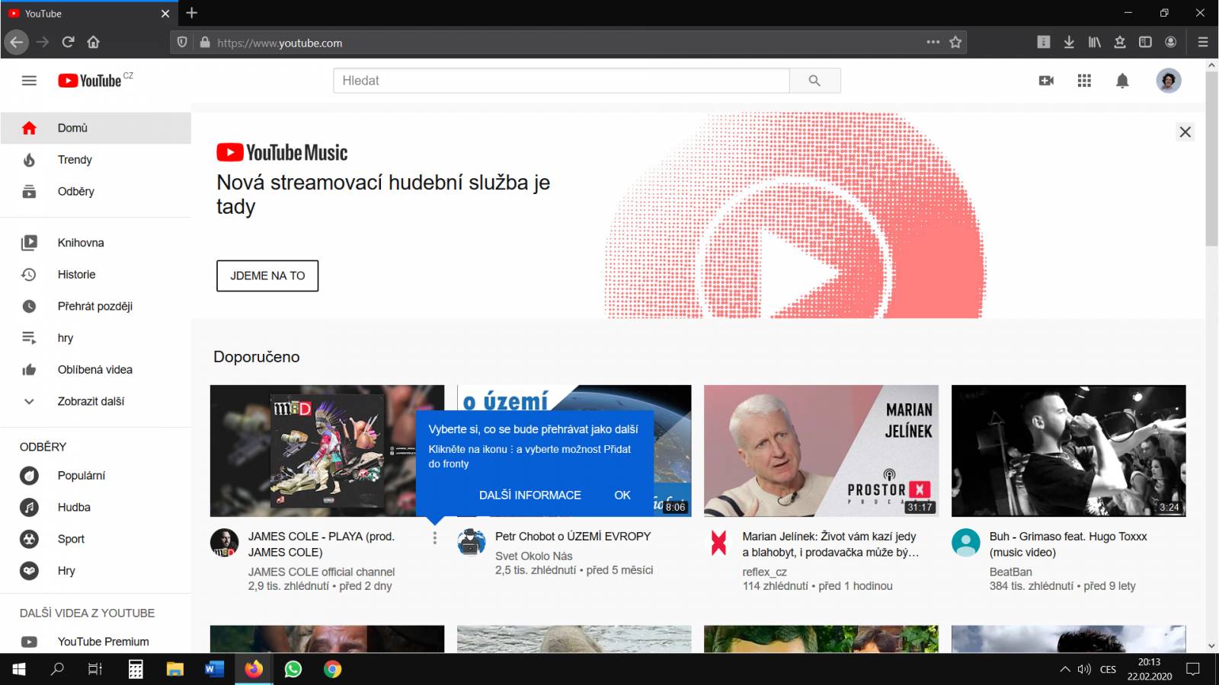1219x685 pixels.
Task: Click the browser home icon
Action: tap(93, 42)
